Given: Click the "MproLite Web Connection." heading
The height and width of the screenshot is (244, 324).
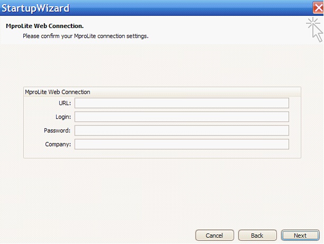Looking at the screenshot, I should pyautogui.click(x=44, y=26).
